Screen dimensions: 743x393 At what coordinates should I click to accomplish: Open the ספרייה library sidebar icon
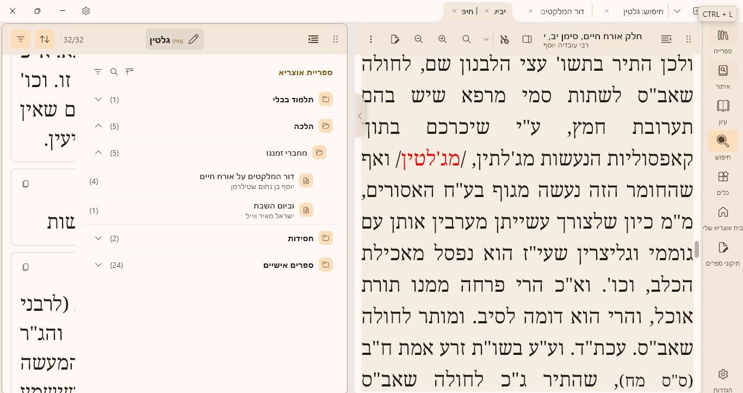pyautogui.click(x=723, y=41)
